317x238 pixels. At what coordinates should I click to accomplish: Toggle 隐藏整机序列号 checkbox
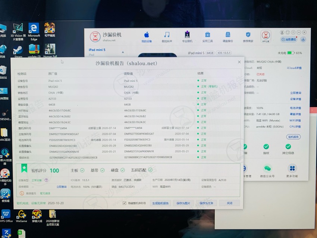tap(124, 203)
